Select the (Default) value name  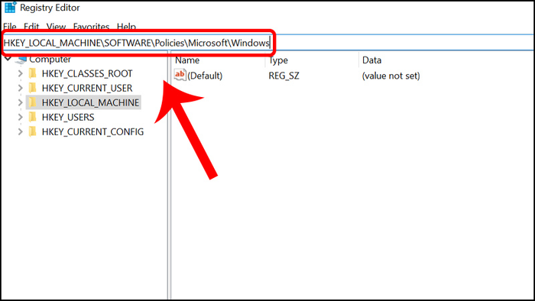point(205,76)
